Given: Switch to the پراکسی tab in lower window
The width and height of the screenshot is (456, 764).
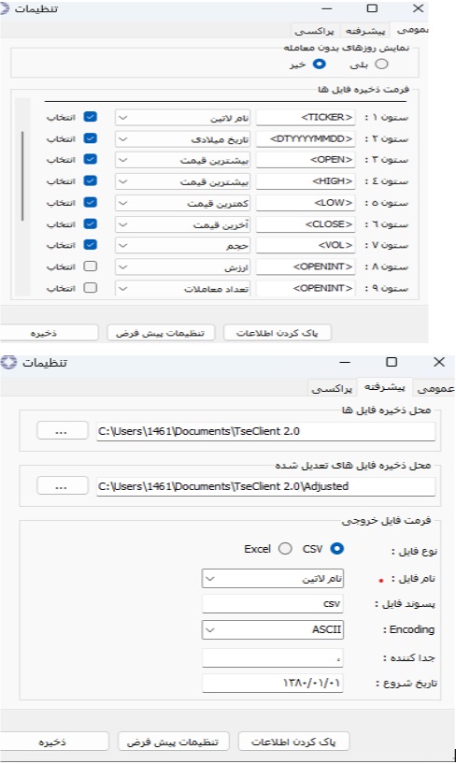Looking at the screenshot, I should coord(332,388).
